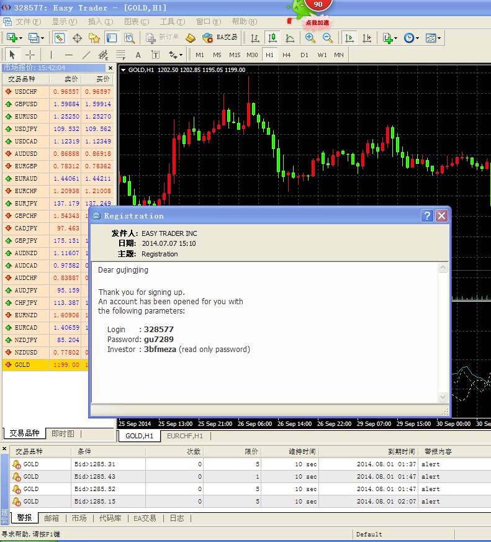Draw a vertical line tool

point(51,55)
